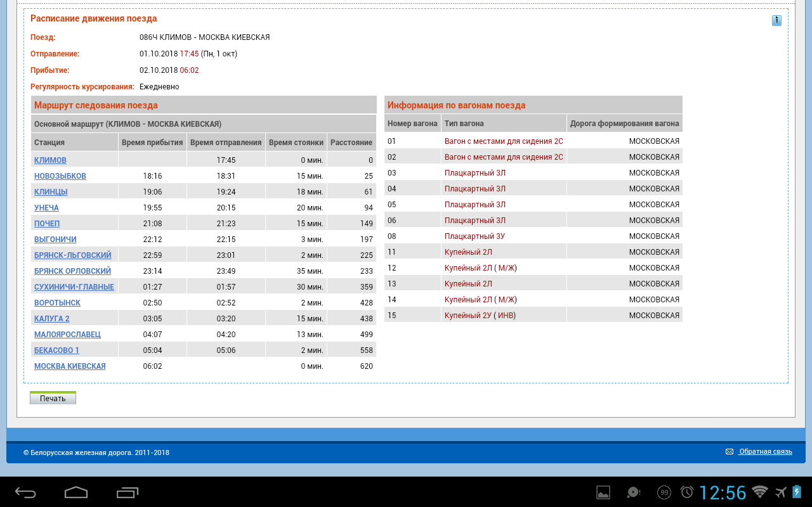Tap the Android home navigation button
The height and width of the screenshot is (507, 812).
76,492
